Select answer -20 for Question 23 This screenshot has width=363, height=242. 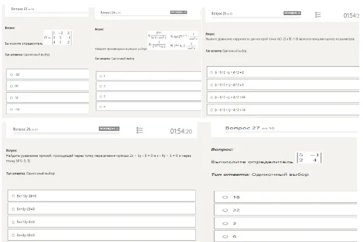coord(47,74)
